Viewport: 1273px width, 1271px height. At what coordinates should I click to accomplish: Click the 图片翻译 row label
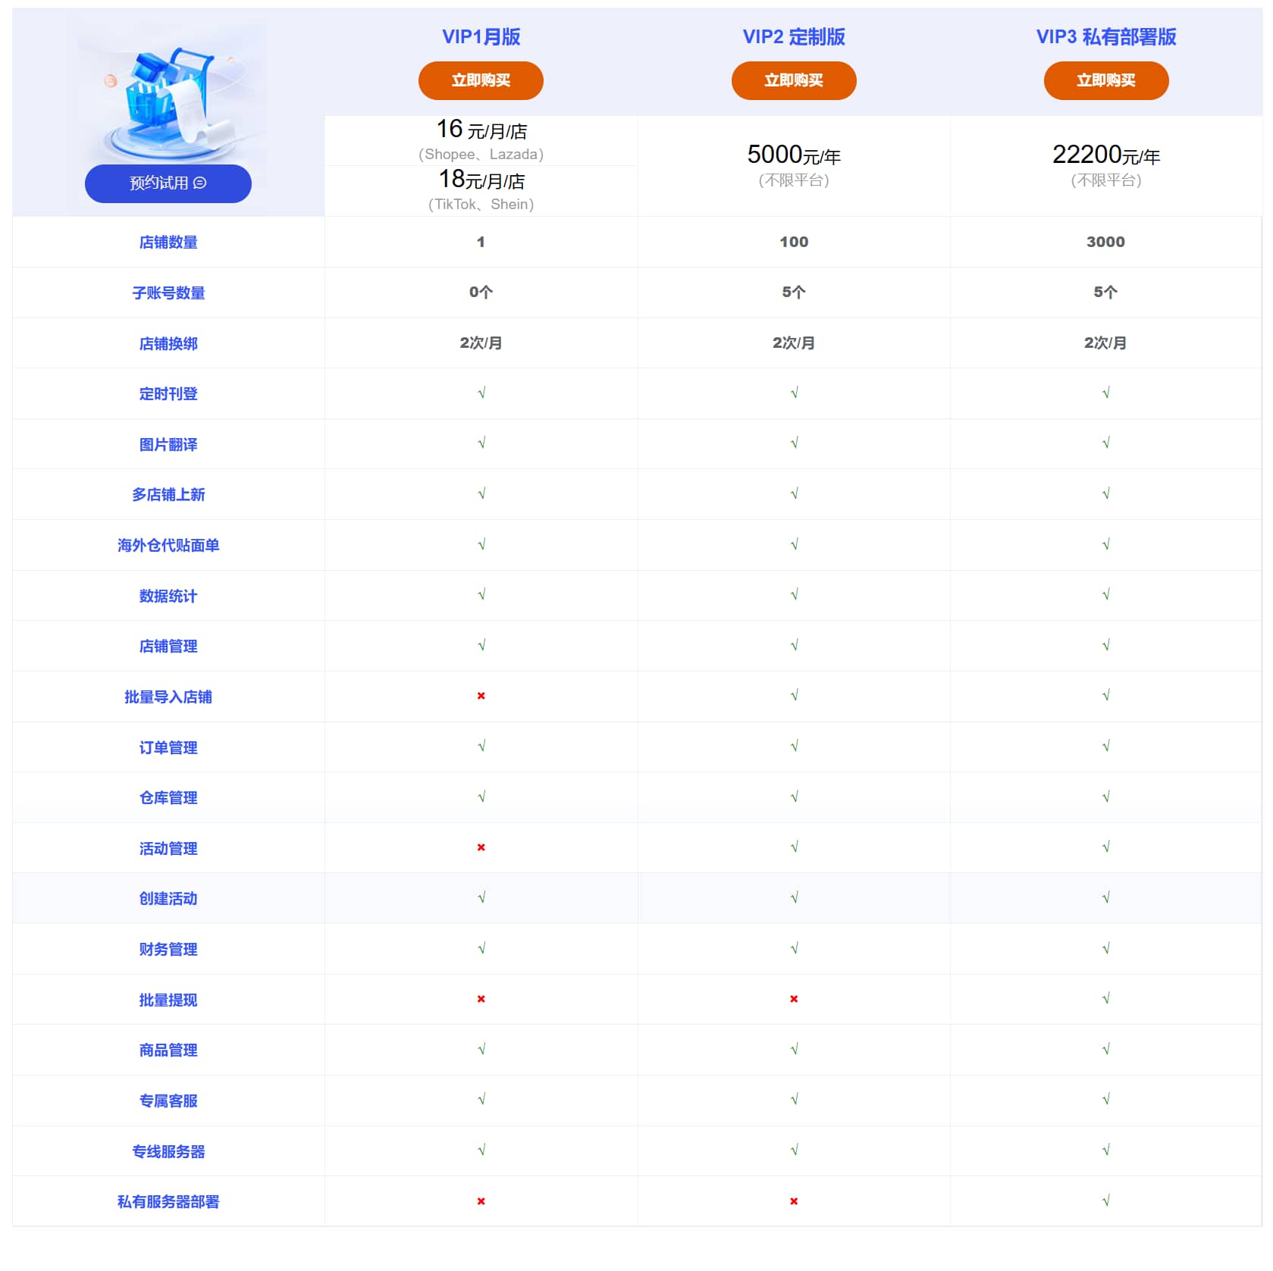coord(167,444)
